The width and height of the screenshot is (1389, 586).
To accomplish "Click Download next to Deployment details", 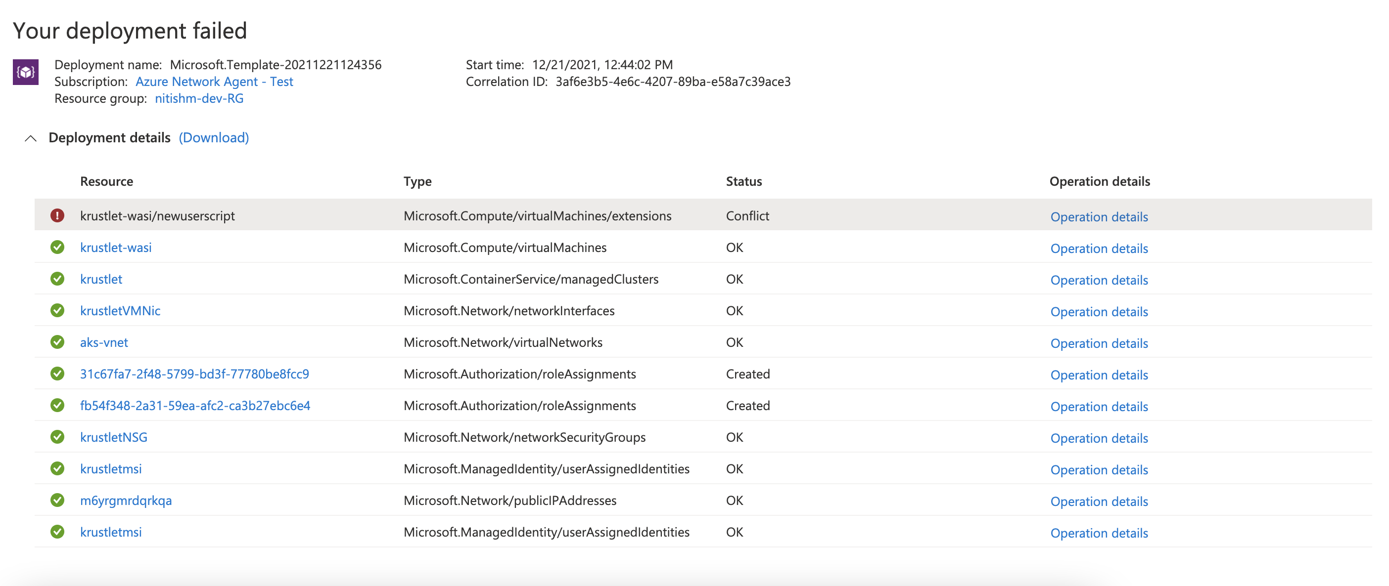I will click(x=214, y=138).
